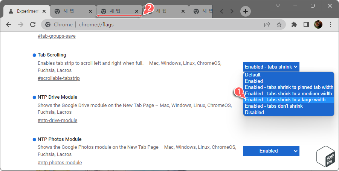339x171 pixels.
Task: Open the Extensions puzzle icon
Action: (x=294, y=24)
